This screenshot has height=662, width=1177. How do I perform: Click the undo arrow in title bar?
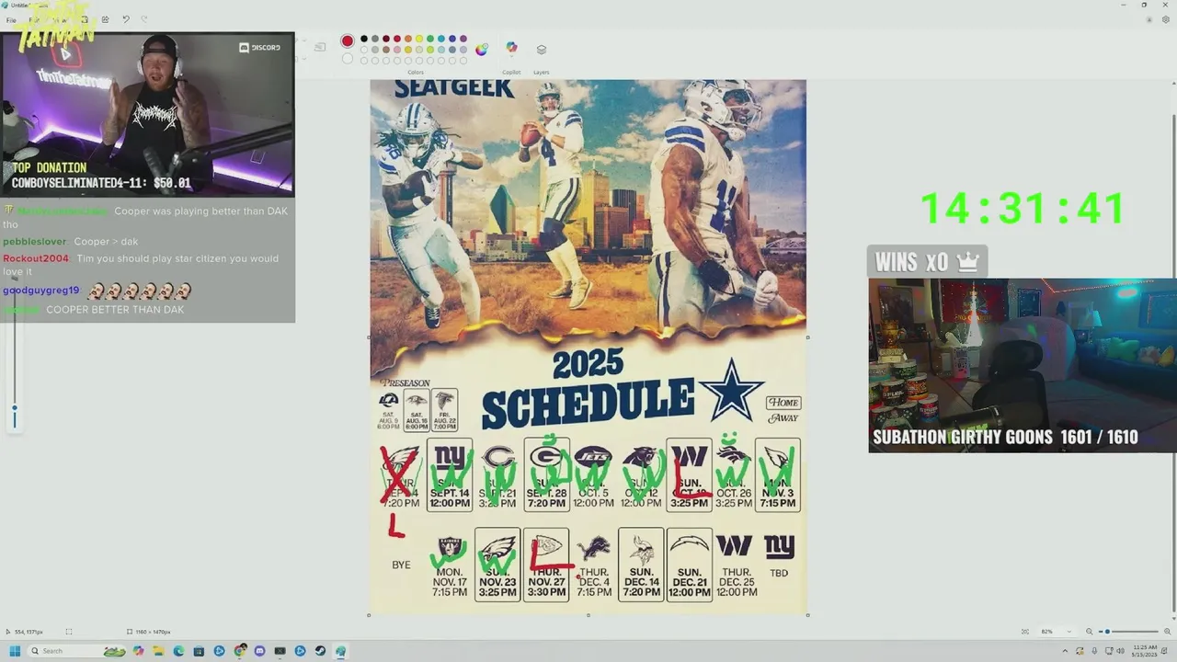coord(125,19)
